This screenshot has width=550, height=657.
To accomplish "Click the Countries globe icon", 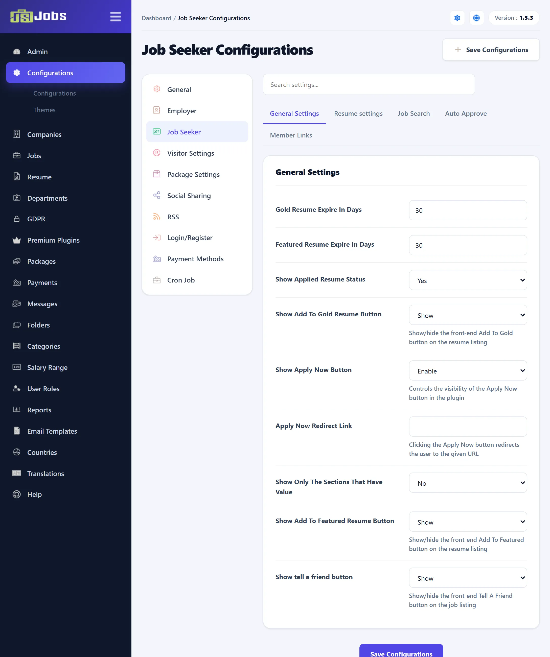I will pos(17,452).
